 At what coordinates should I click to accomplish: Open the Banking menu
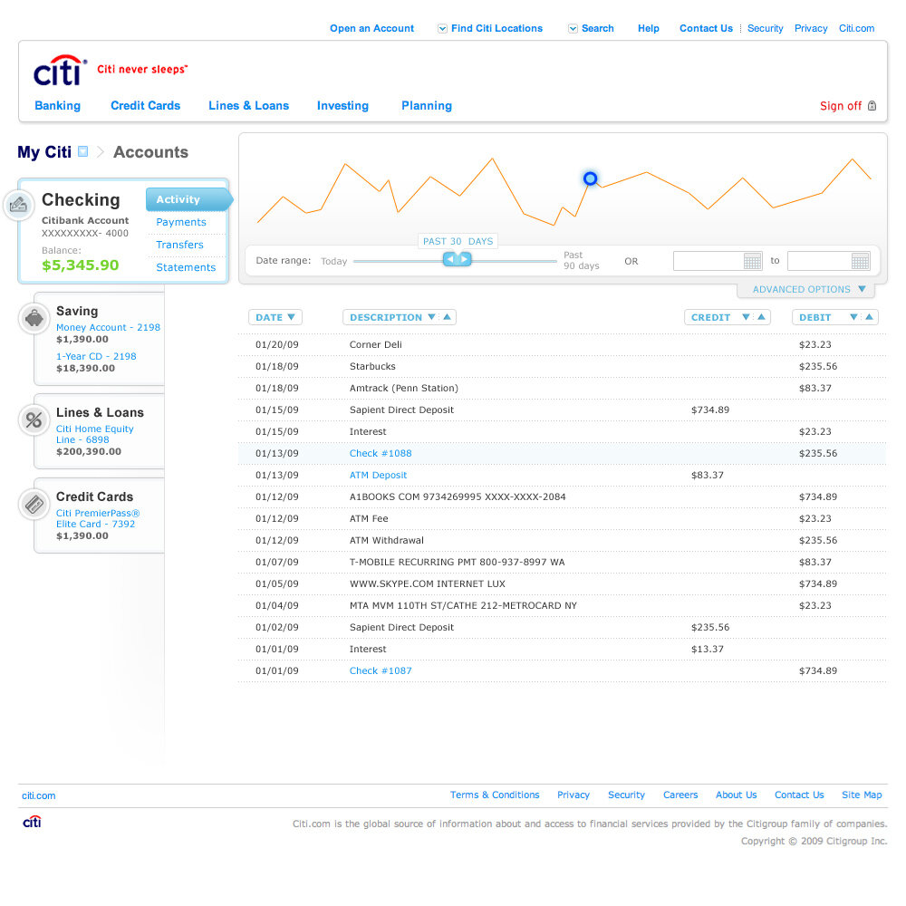58,106
